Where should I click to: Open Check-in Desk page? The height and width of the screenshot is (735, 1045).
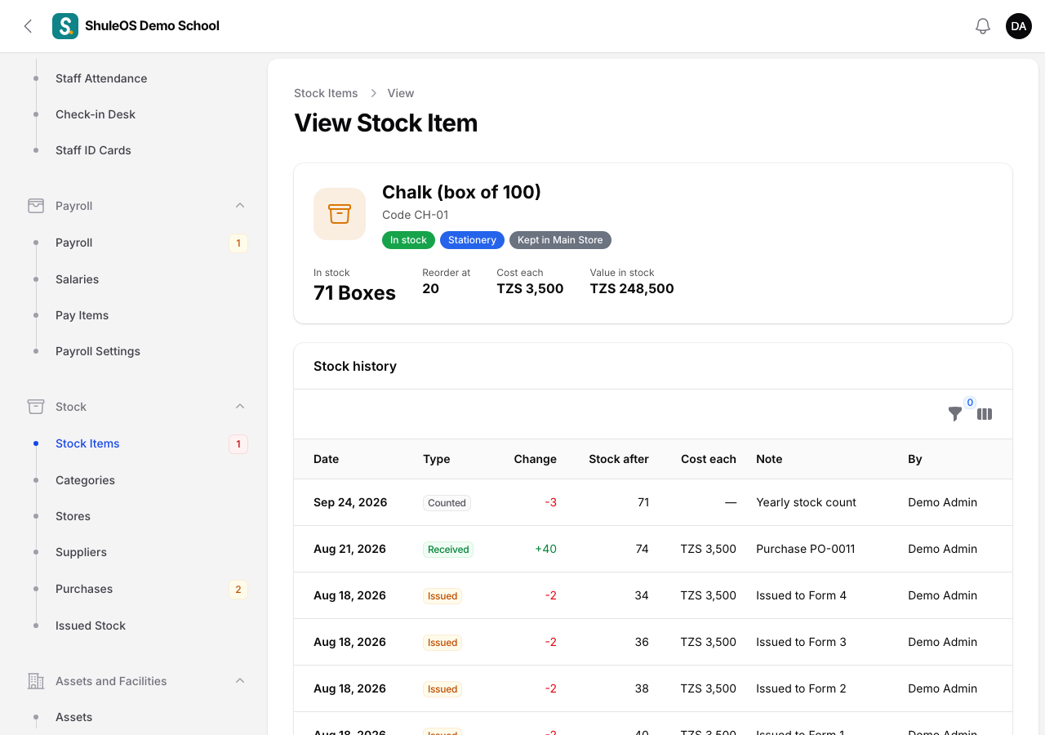(96, 114)
